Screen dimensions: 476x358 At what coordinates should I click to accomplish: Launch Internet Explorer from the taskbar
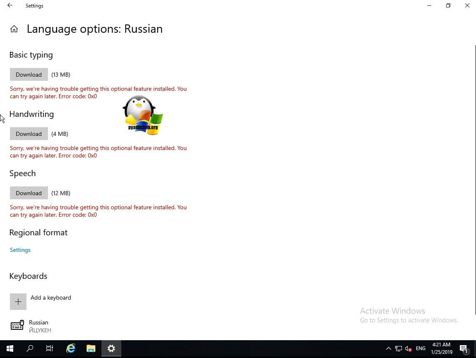pyautogui.click(x=71, y=348)
